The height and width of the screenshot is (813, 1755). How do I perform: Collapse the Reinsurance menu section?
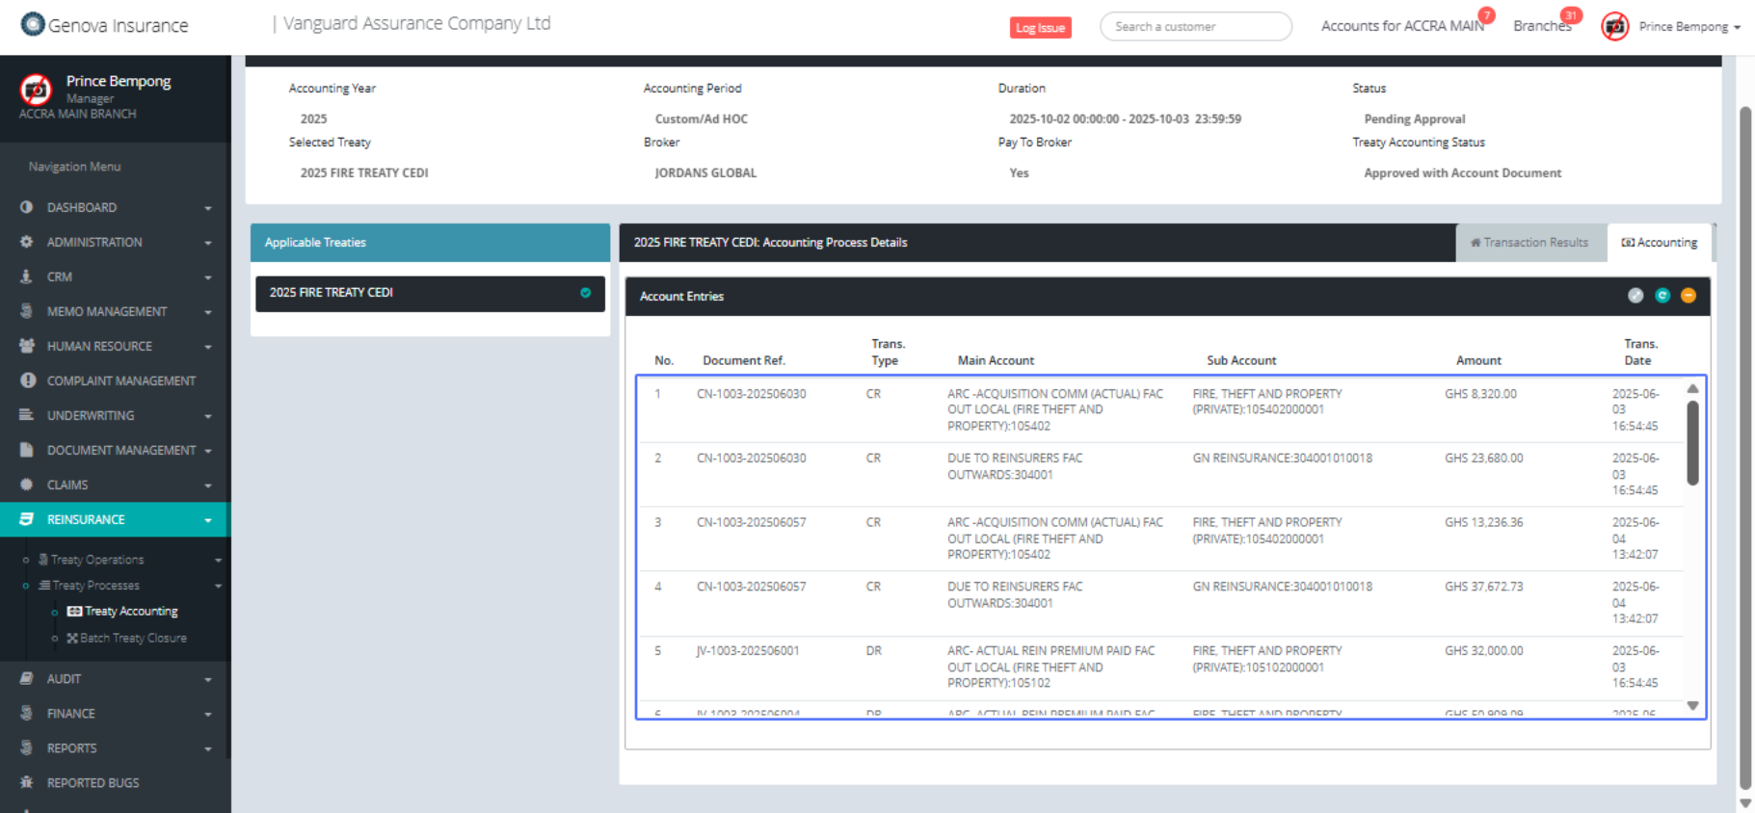(x=207, y=520)
